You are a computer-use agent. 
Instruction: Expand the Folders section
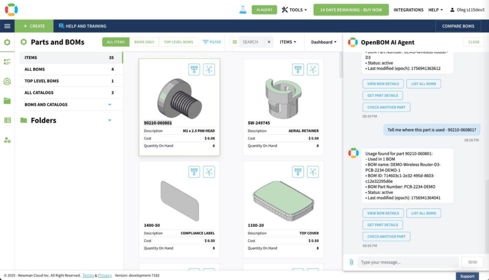[110, 120]
